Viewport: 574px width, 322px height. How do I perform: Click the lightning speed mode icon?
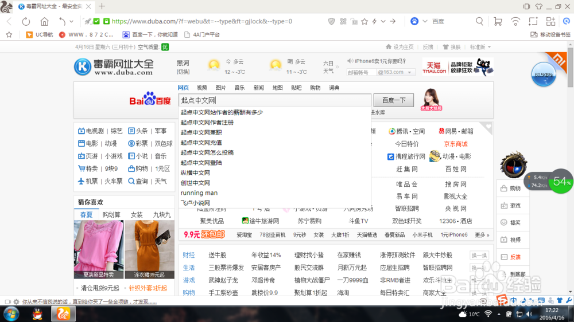click(374, 22)
